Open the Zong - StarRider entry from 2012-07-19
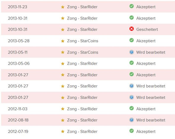This screenshot has width=175, height=139. (82, 131)
